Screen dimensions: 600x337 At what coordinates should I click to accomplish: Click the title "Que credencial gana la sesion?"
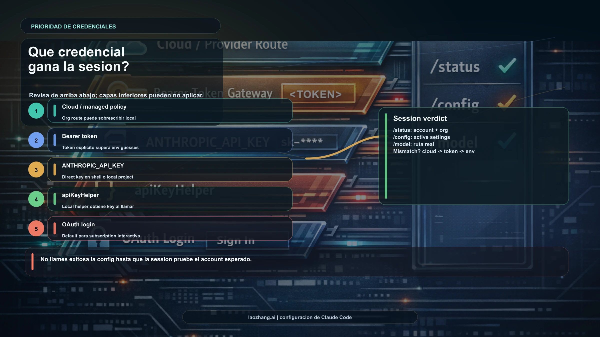coord(78,59)
